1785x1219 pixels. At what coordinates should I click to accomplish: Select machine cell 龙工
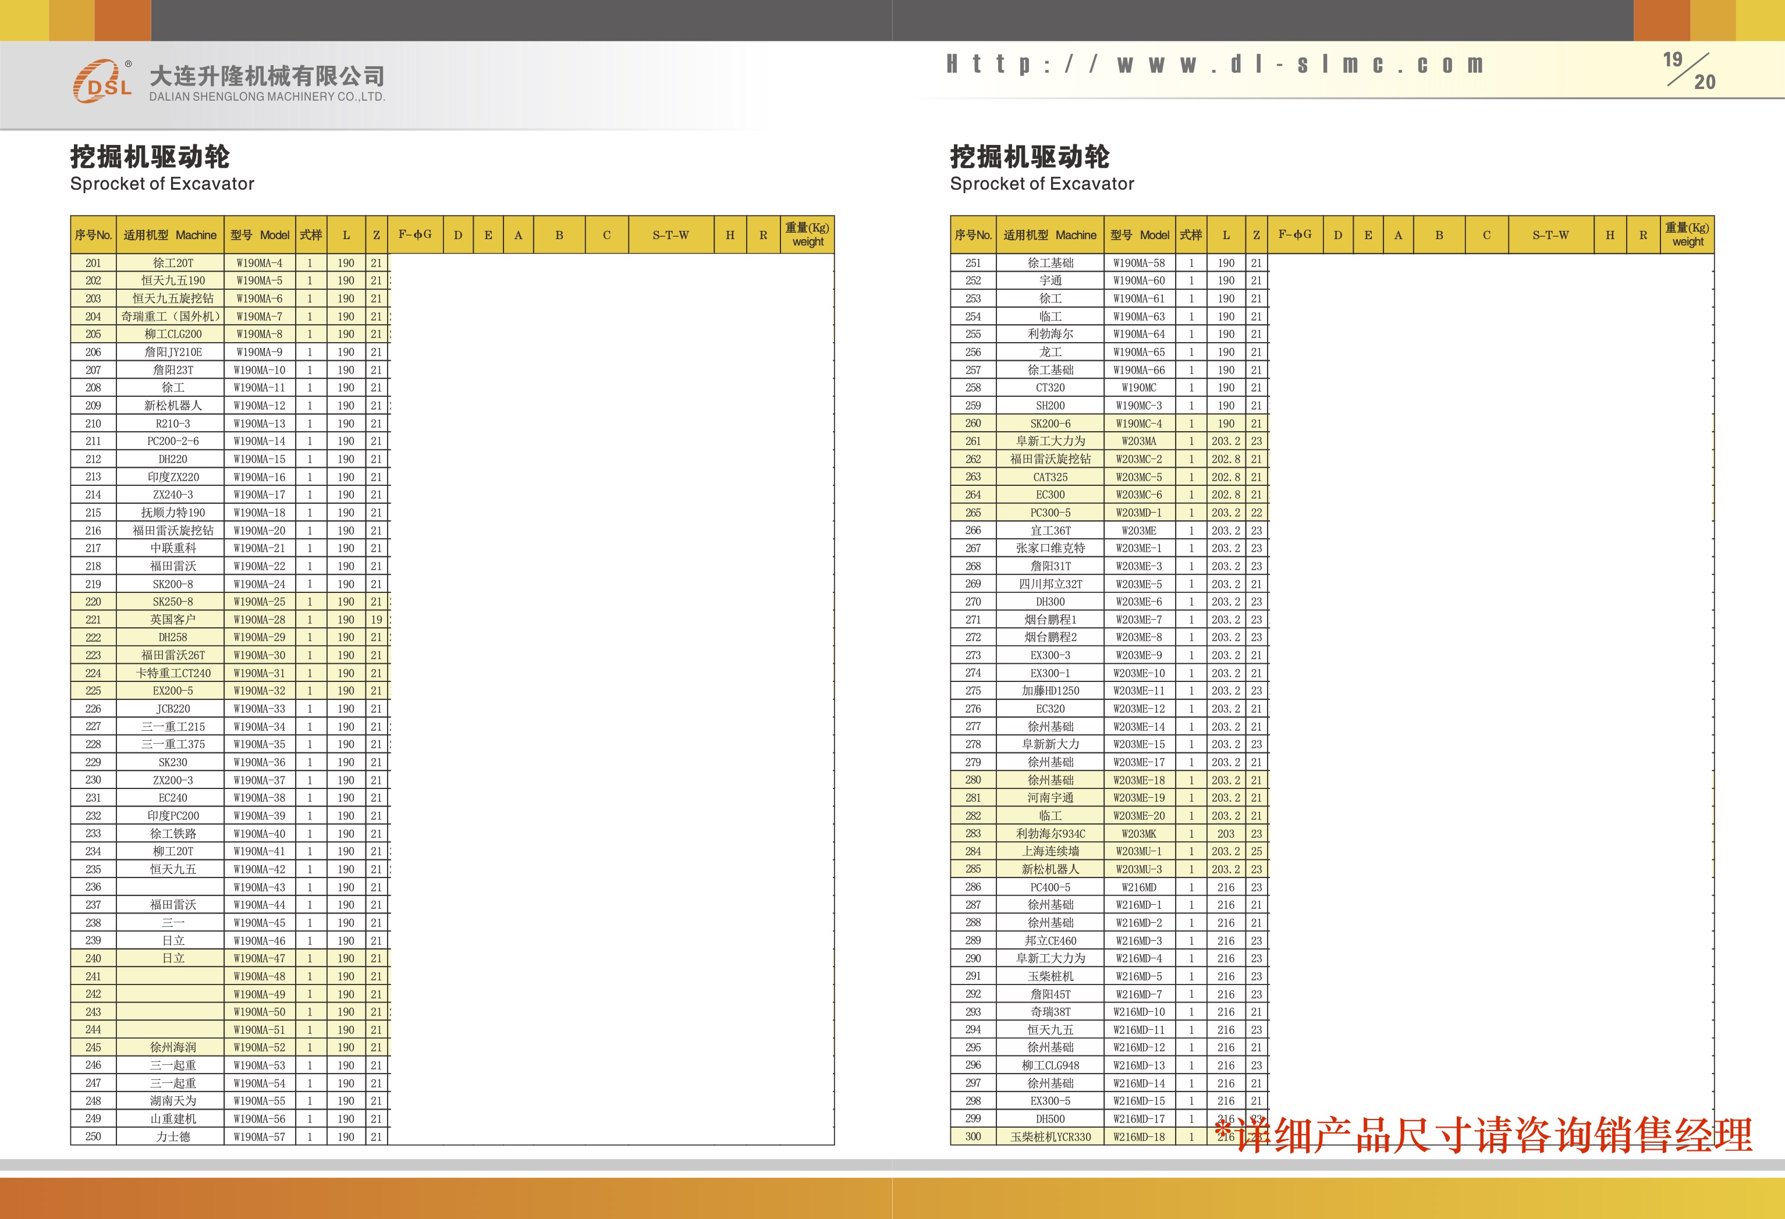[x=1050, y=352]
